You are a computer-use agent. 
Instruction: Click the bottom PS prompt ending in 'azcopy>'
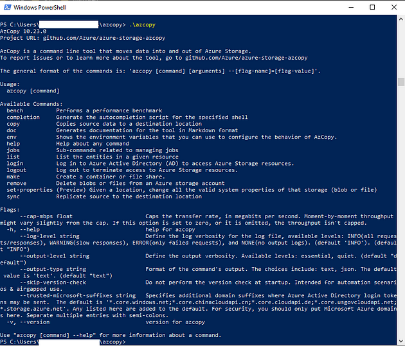point(63,342)
